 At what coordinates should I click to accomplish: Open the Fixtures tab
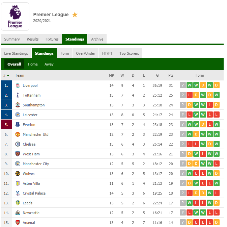(x=52, y=39)
